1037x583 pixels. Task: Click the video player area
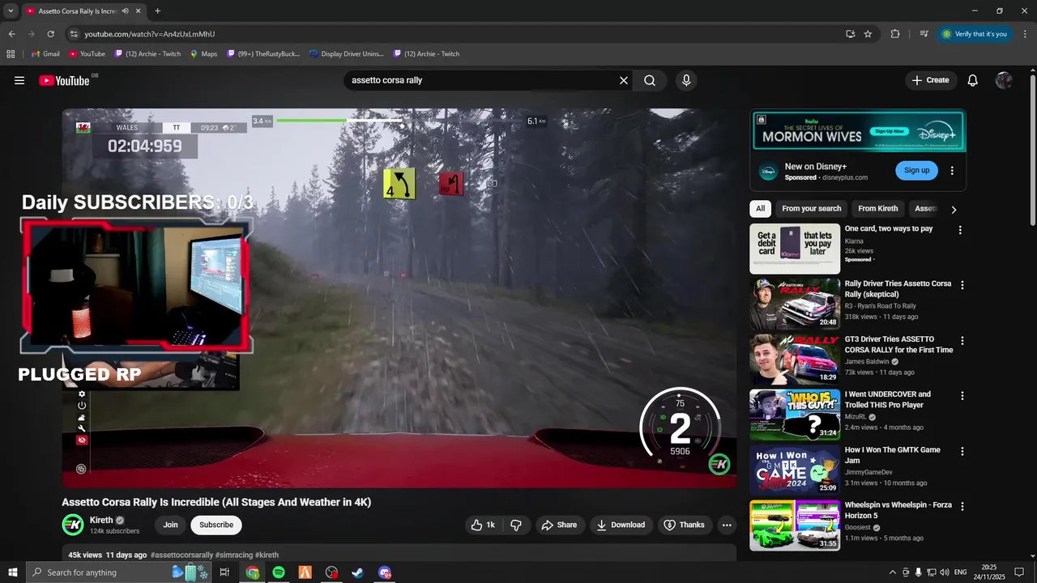pos(399,298)
